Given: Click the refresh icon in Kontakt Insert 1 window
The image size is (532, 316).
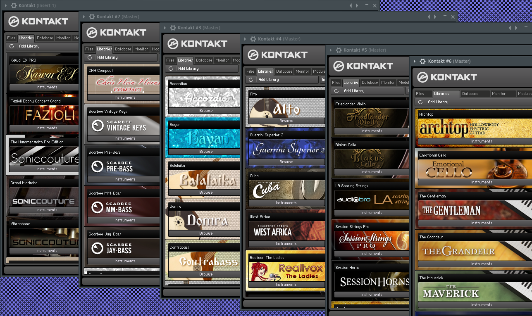Looking at the screenshot, I should click(x=12, y=46).
